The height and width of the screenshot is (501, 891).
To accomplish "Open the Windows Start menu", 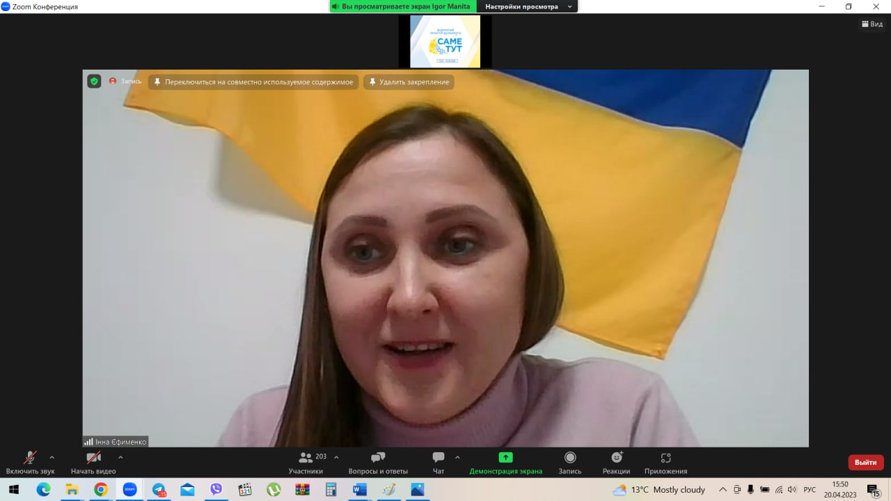I will 14,489.
